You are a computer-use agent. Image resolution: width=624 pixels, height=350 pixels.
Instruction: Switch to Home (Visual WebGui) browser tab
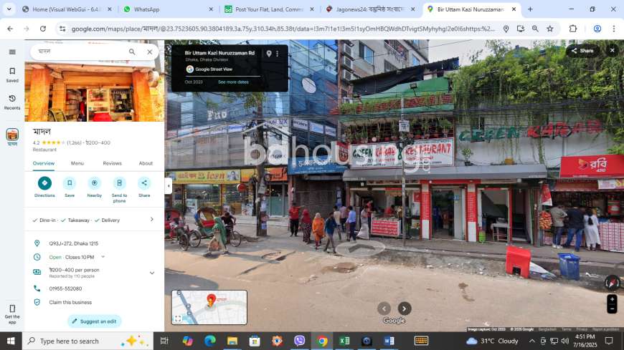pyautogui.click(x=67, y=9)
